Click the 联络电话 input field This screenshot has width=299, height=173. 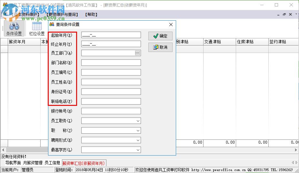coord(111,101)
